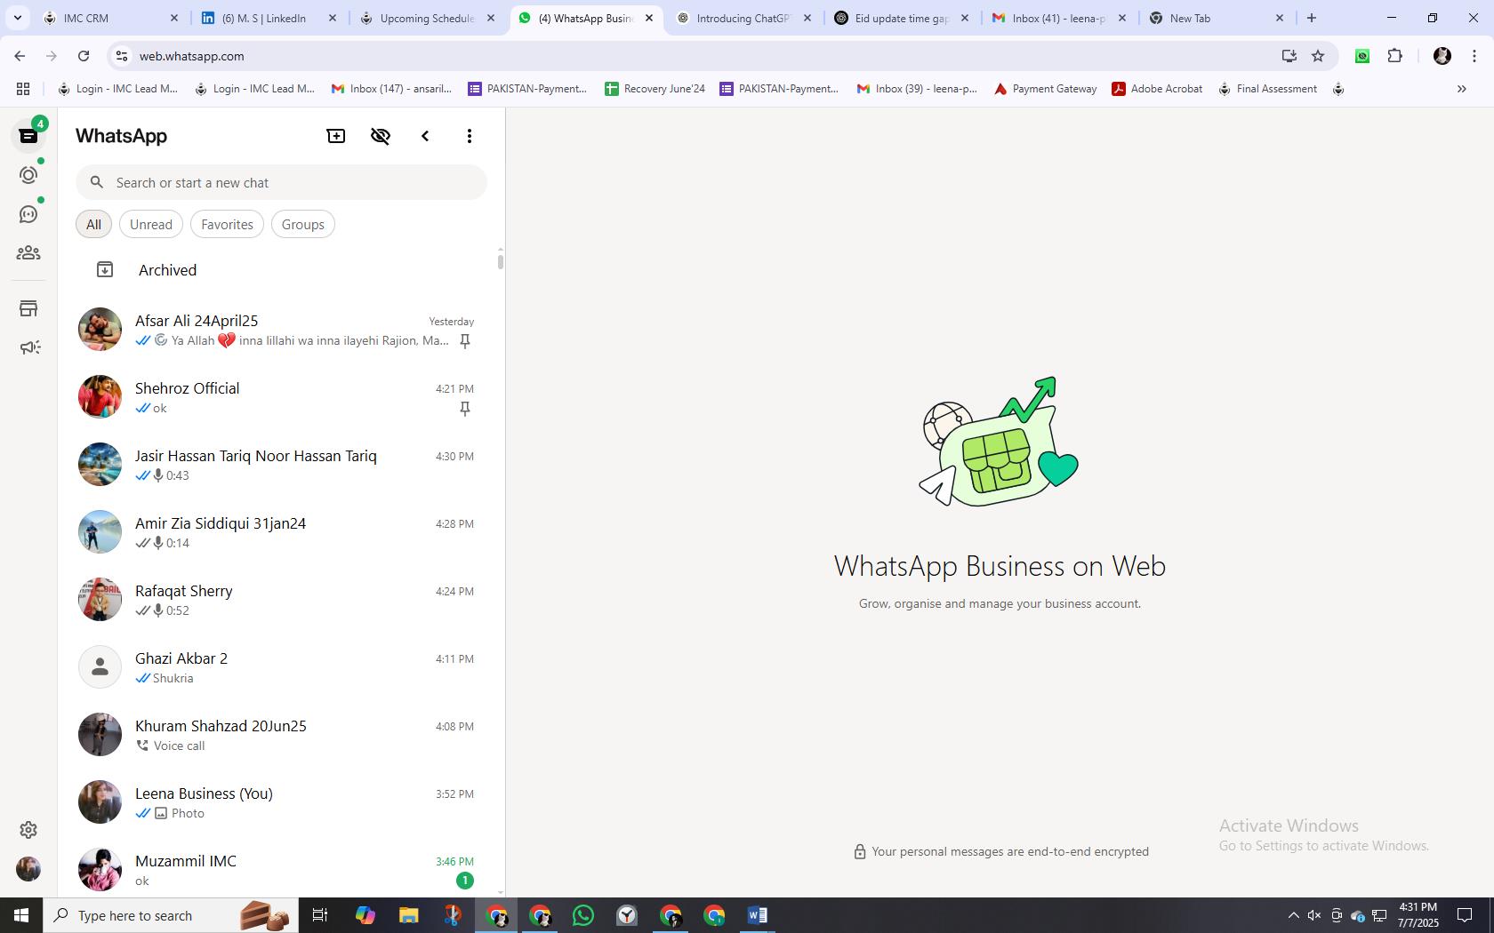1494x933 pixels.
Task: Open Inbox (147) bookmark
Action: (392, 89)
